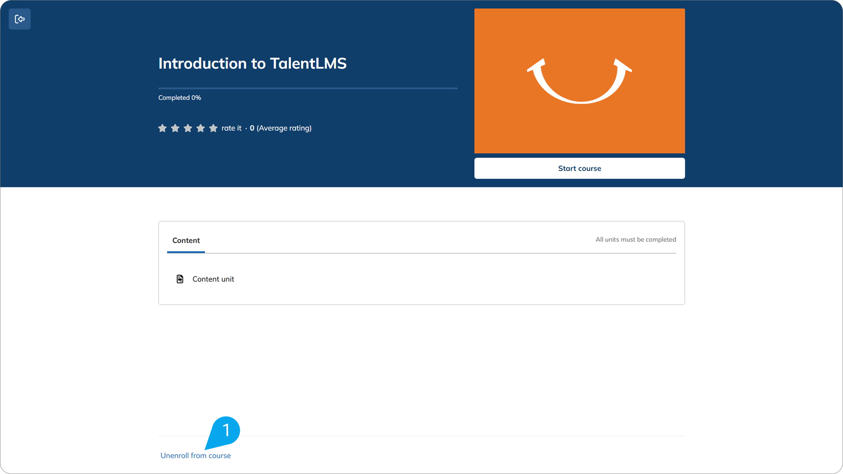Click the course completion progress bar
The height and width of the screenshot is (474, 843).
[x=308, y=88]
